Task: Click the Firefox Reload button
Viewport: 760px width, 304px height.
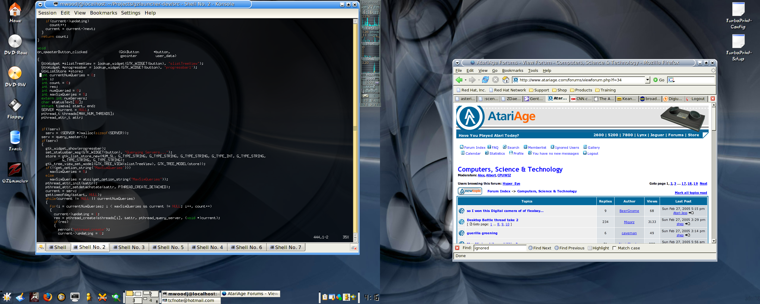Action: [x=485, y=80]
